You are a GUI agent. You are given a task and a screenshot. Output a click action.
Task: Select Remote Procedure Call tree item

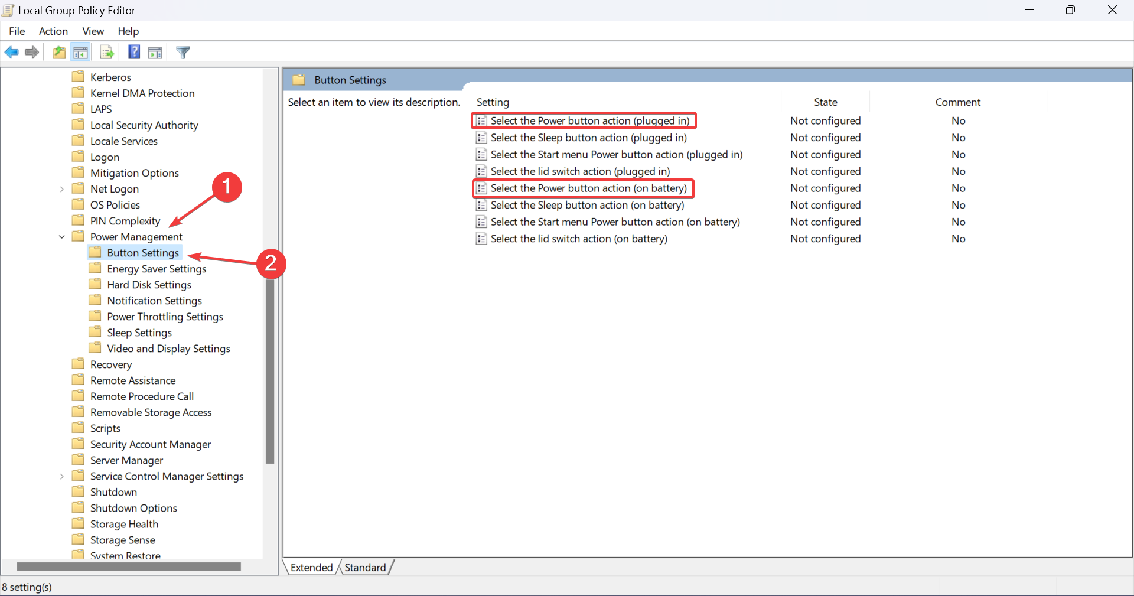tap(142, 396)
